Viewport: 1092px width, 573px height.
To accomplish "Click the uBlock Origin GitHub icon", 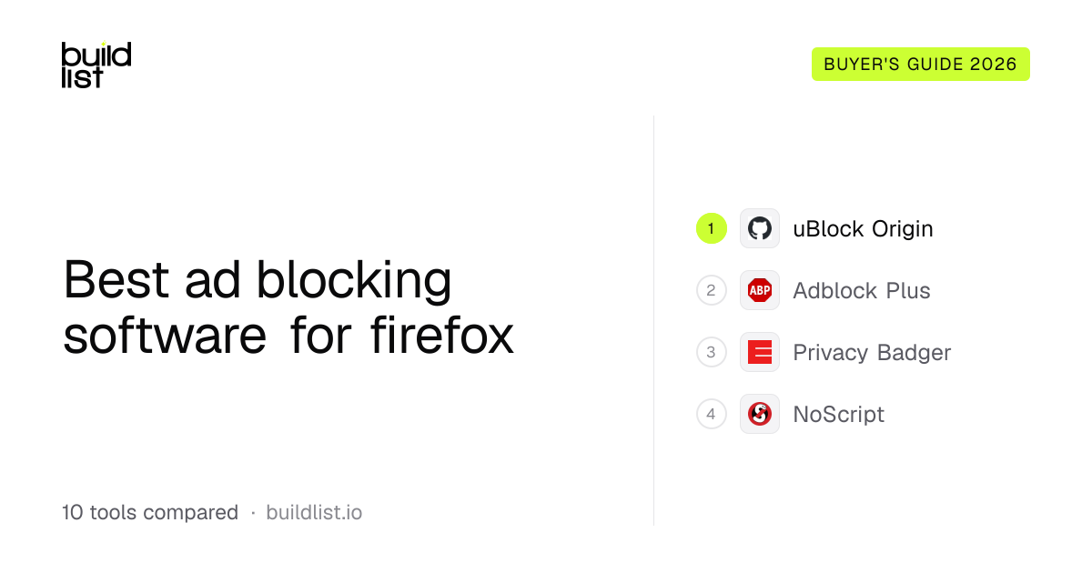I will [760, 228].
